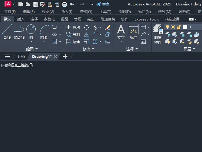
Task: Click the Offset tool icon
Action: click(x=108, y=42)
